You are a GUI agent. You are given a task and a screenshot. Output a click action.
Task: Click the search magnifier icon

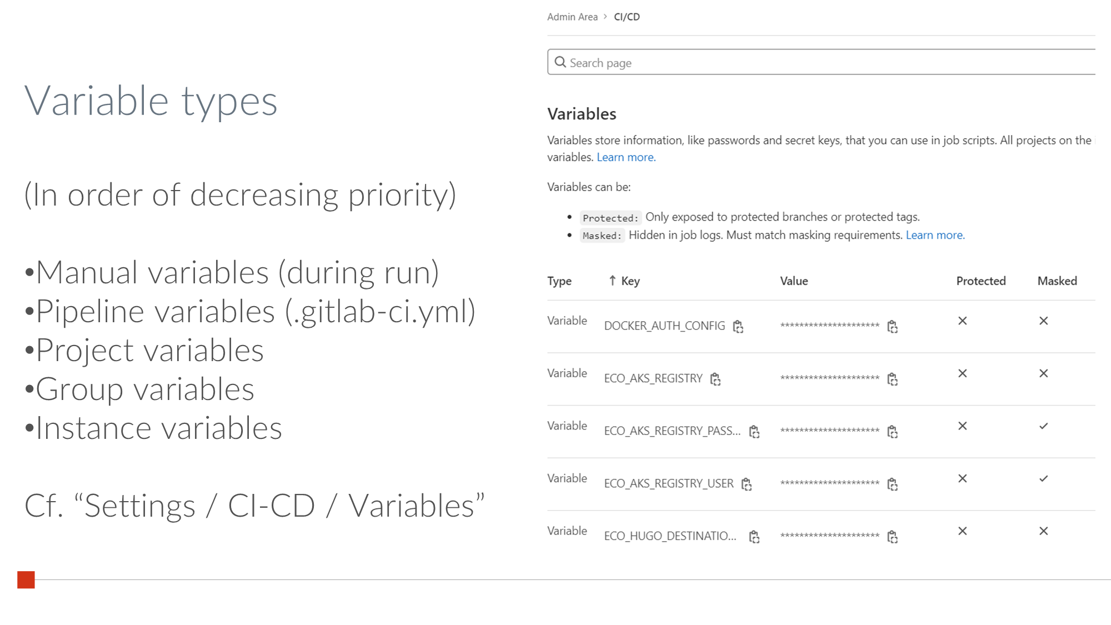pos(560,62)
